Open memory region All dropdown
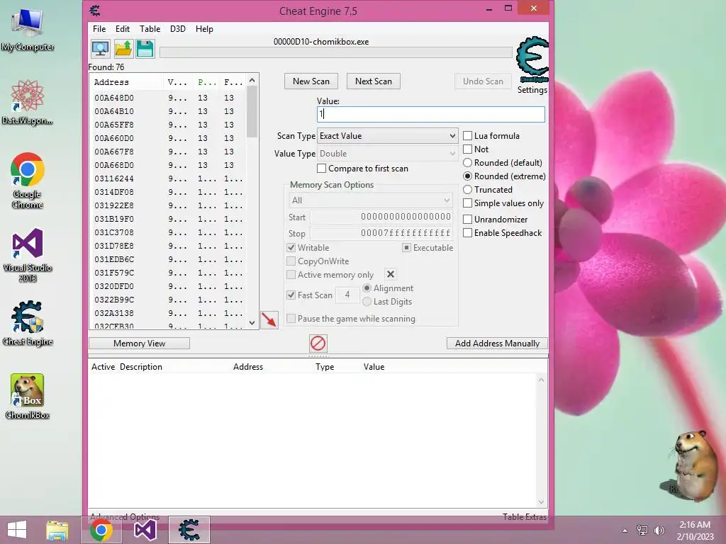 point(370,200)
